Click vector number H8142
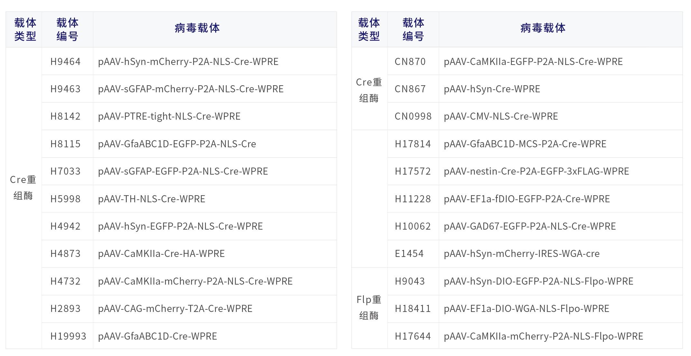This screenshot has height=356, width=691. click(x=65, y=116)
